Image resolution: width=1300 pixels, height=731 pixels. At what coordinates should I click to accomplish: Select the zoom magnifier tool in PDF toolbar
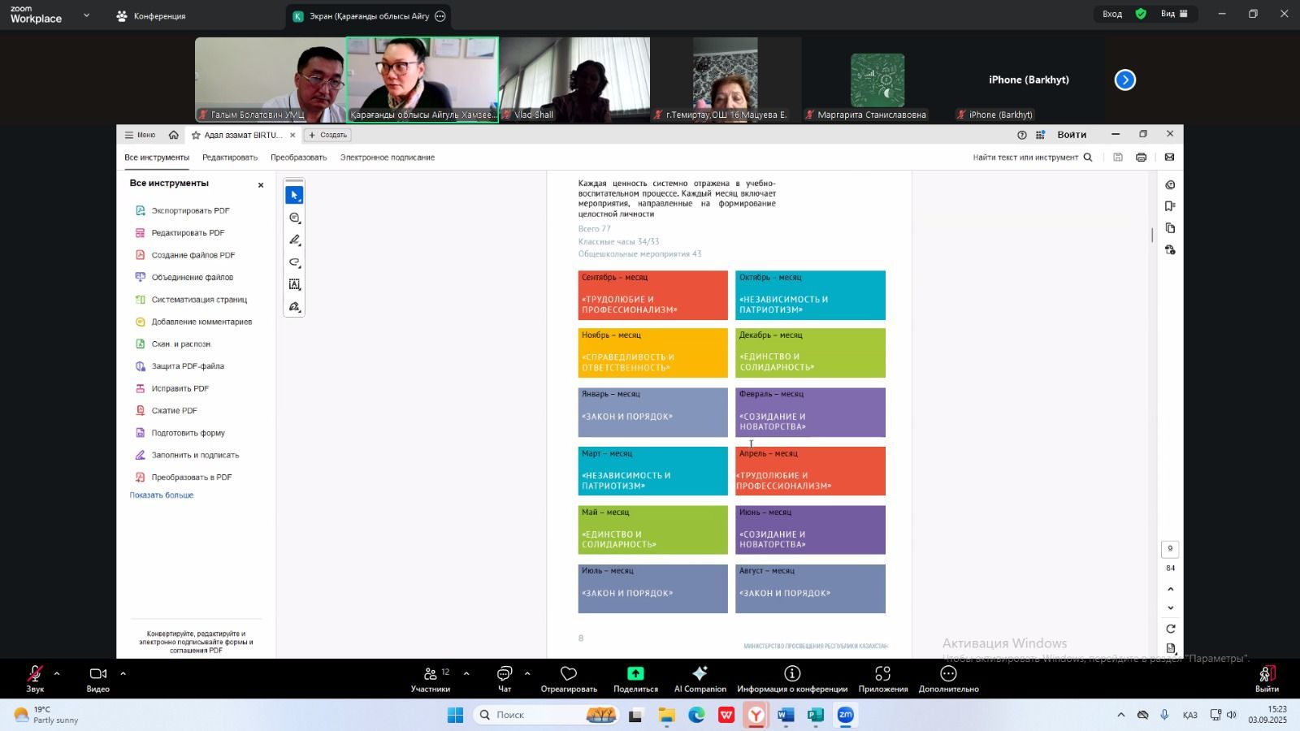pos(295,218)
